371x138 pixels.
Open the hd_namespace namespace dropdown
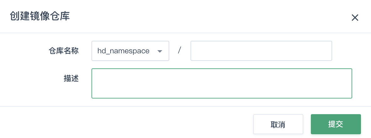[130, 51]
